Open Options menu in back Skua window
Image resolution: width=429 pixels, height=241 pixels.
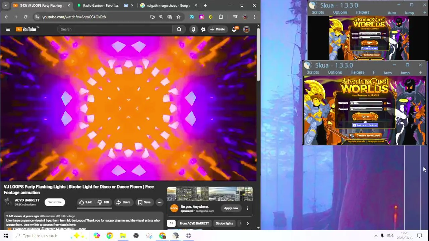point(340,12)
